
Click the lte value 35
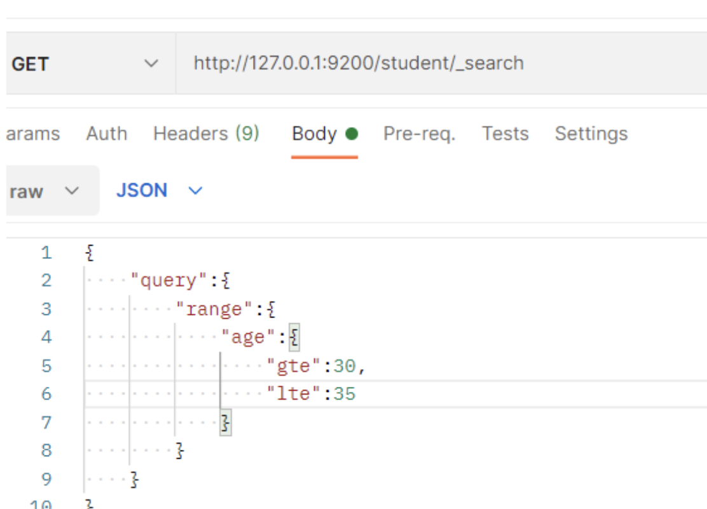coord(345,394)
